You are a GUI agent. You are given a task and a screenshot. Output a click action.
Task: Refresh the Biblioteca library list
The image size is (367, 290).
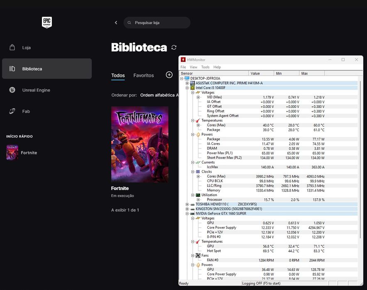174,47
